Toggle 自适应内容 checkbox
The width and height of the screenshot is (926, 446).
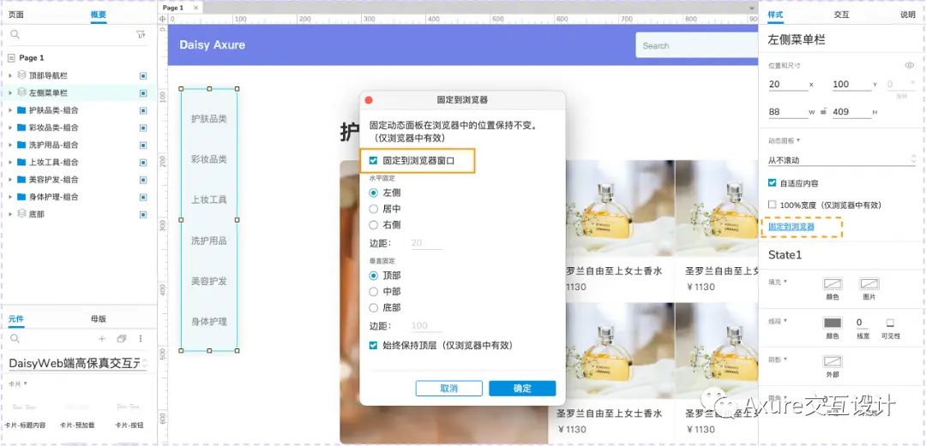pos(772,183)
